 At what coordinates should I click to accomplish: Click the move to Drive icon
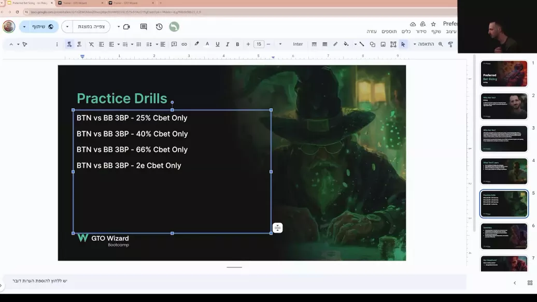tap(423, 24)
